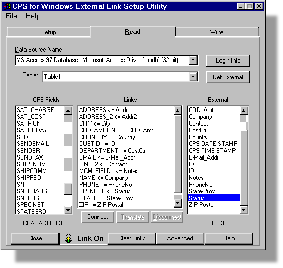Click the Connect button
Image resolution: width=283 pixels, height=268 pixels.
point(97,217)
